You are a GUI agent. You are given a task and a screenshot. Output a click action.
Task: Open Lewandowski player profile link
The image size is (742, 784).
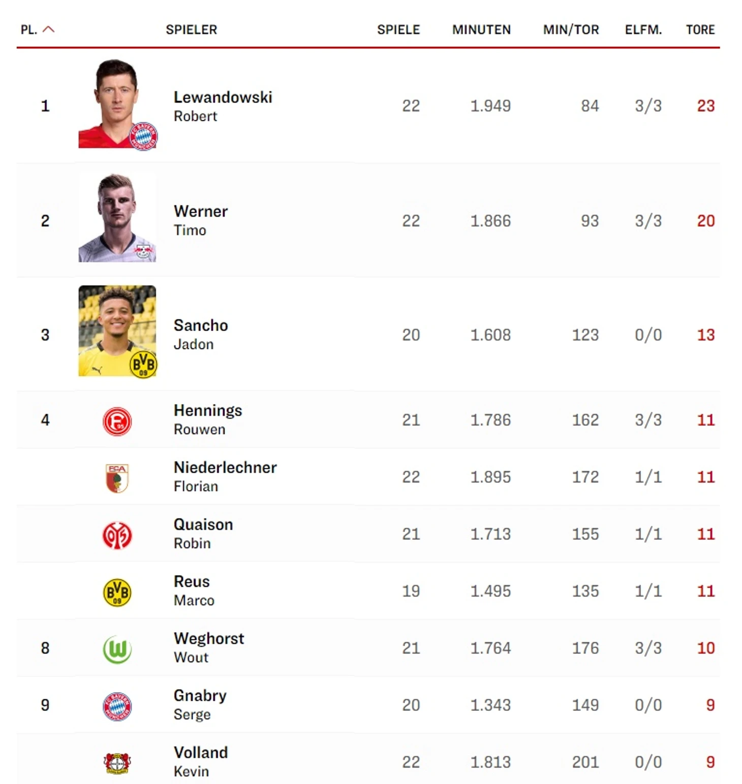point(223,97)
